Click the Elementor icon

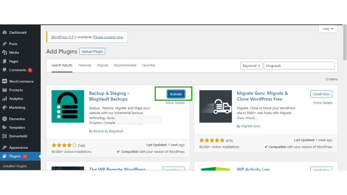point(4,119)
